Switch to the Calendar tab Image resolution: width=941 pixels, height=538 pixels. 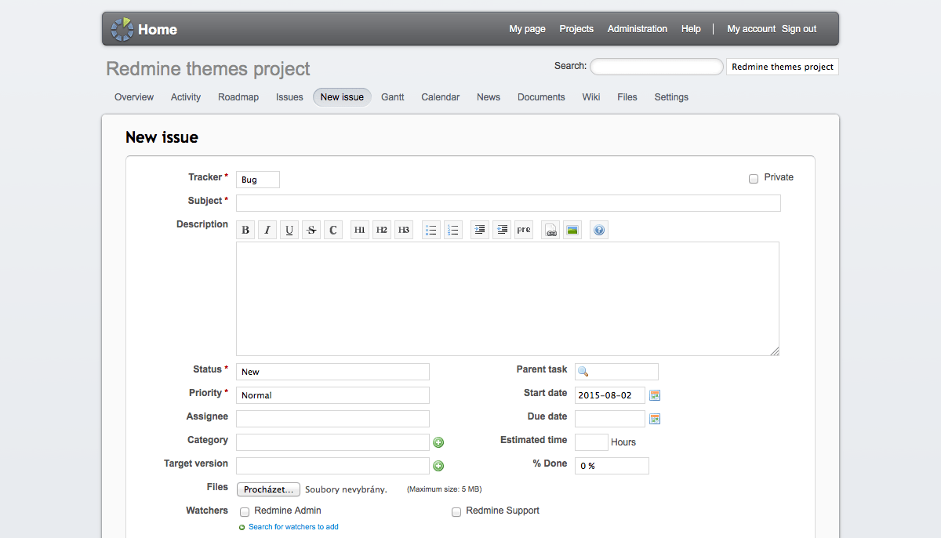441,97
